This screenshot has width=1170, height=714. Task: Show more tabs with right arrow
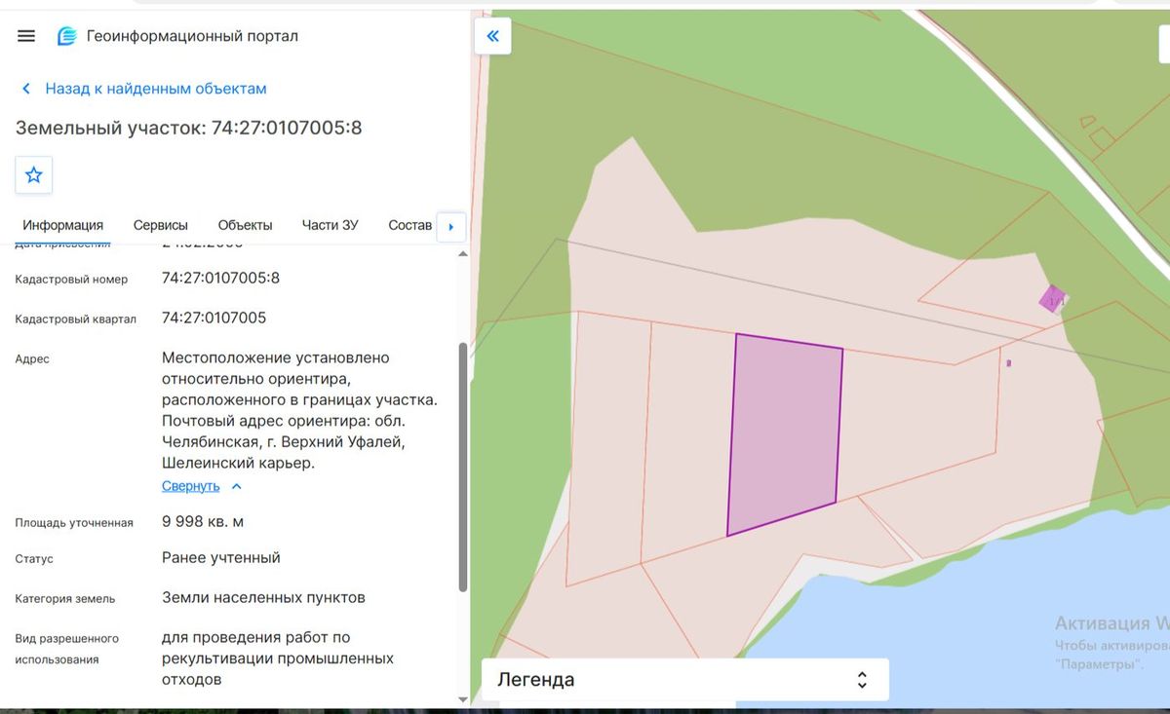pos(450,227)
